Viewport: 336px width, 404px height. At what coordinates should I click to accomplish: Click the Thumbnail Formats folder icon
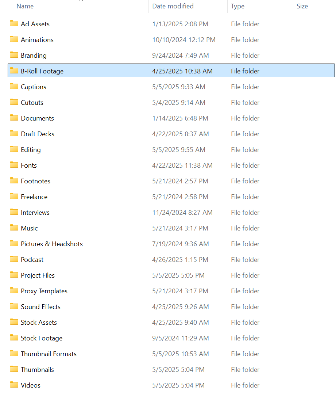click(14, 354)
